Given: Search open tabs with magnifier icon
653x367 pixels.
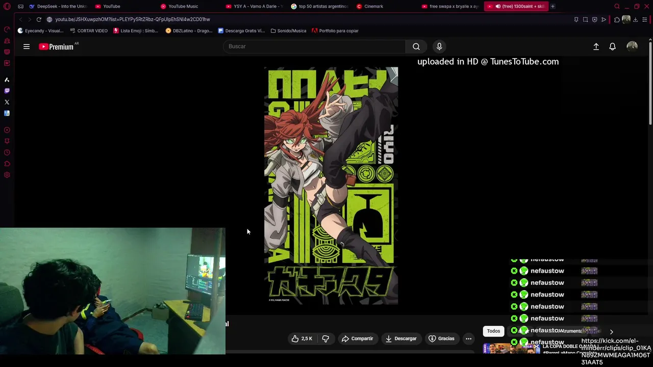Looking at the screenshot, I should [617, 6].
